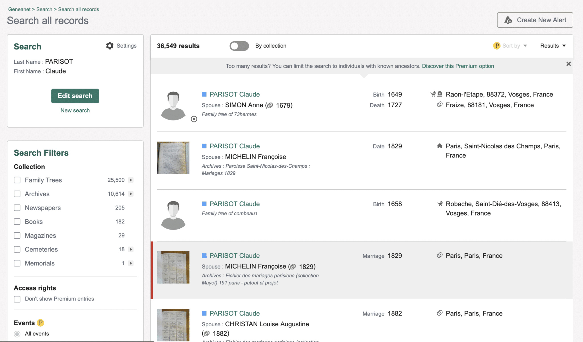Click the Settings gear icon
The height and width of the screenshot is (342, 583).
coord(110,46)
